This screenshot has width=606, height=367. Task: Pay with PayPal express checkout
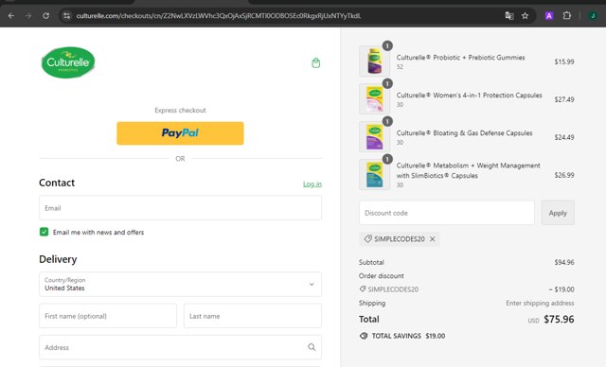tap(180, 133)
